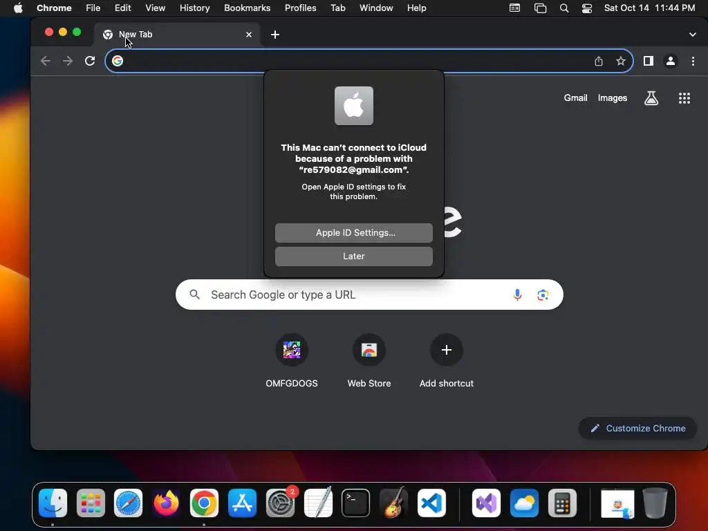
Task: Open the Profiles menu
Action: click(300, 8)
